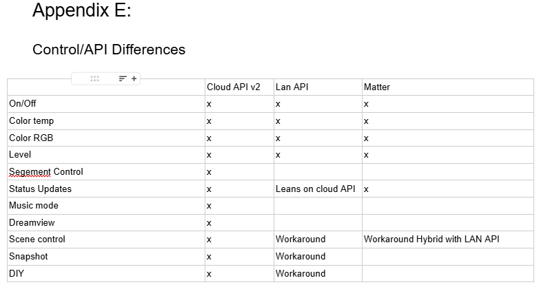Click the Appendix E: heading
The width and height of the screenshot is (539, 287).
pyautogui.click(x=82, y=10)
